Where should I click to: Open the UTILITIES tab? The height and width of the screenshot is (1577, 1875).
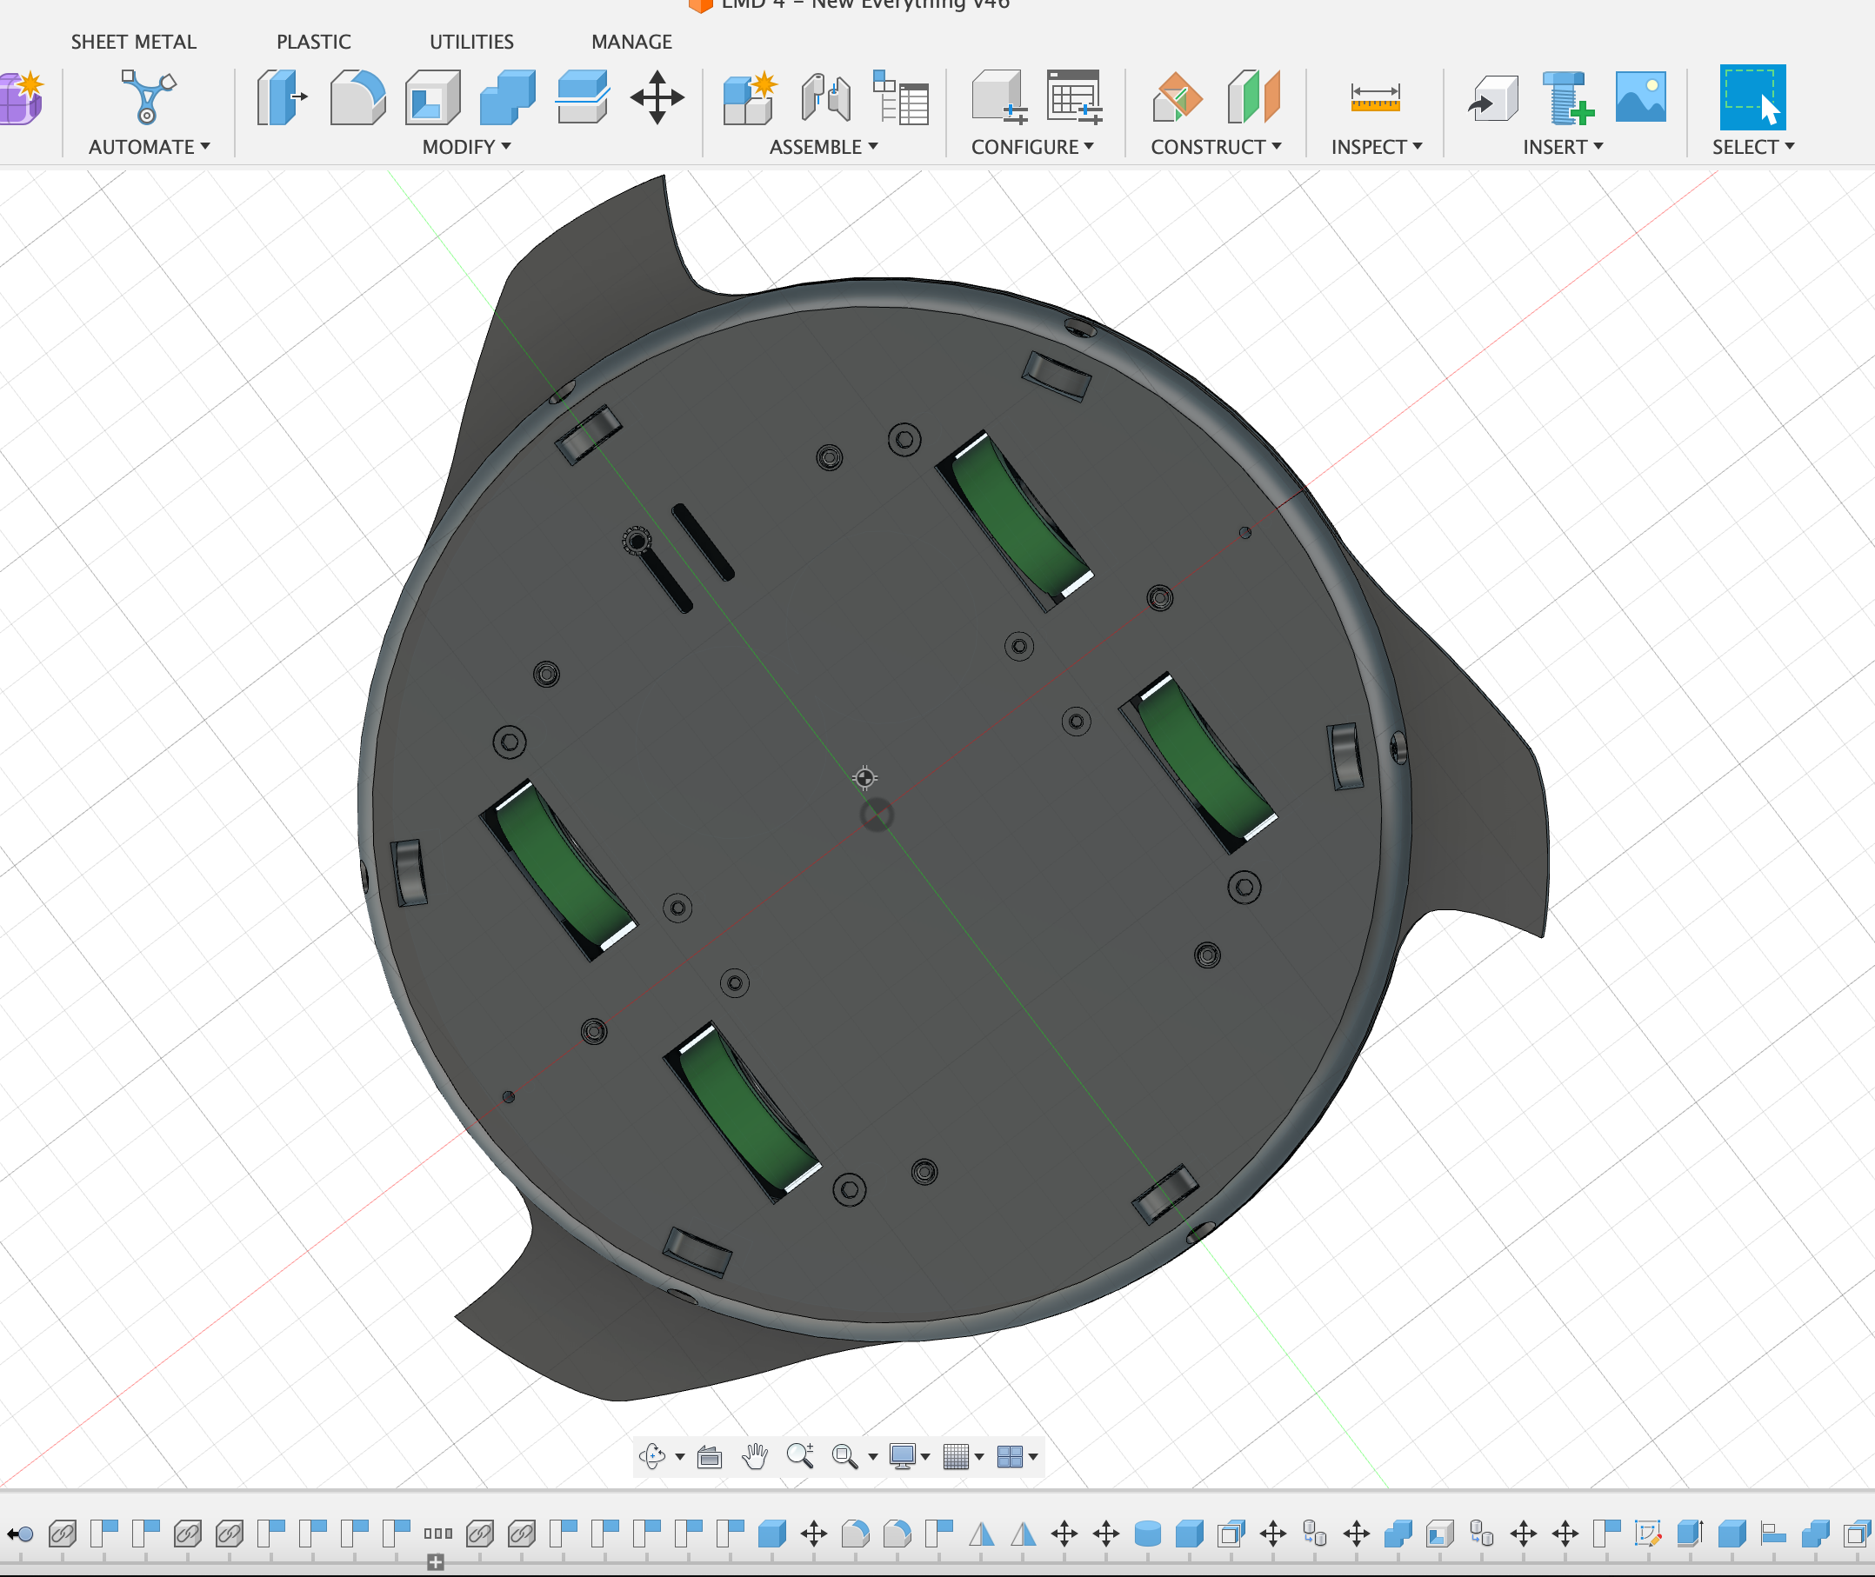(x=471, y=42)
